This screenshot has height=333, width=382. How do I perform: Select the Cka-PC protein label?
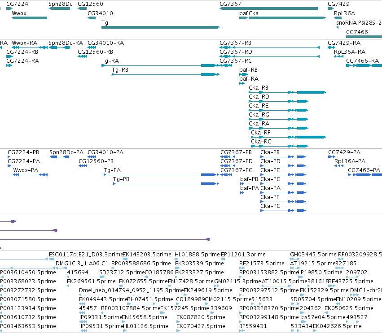tap(270, 206)
